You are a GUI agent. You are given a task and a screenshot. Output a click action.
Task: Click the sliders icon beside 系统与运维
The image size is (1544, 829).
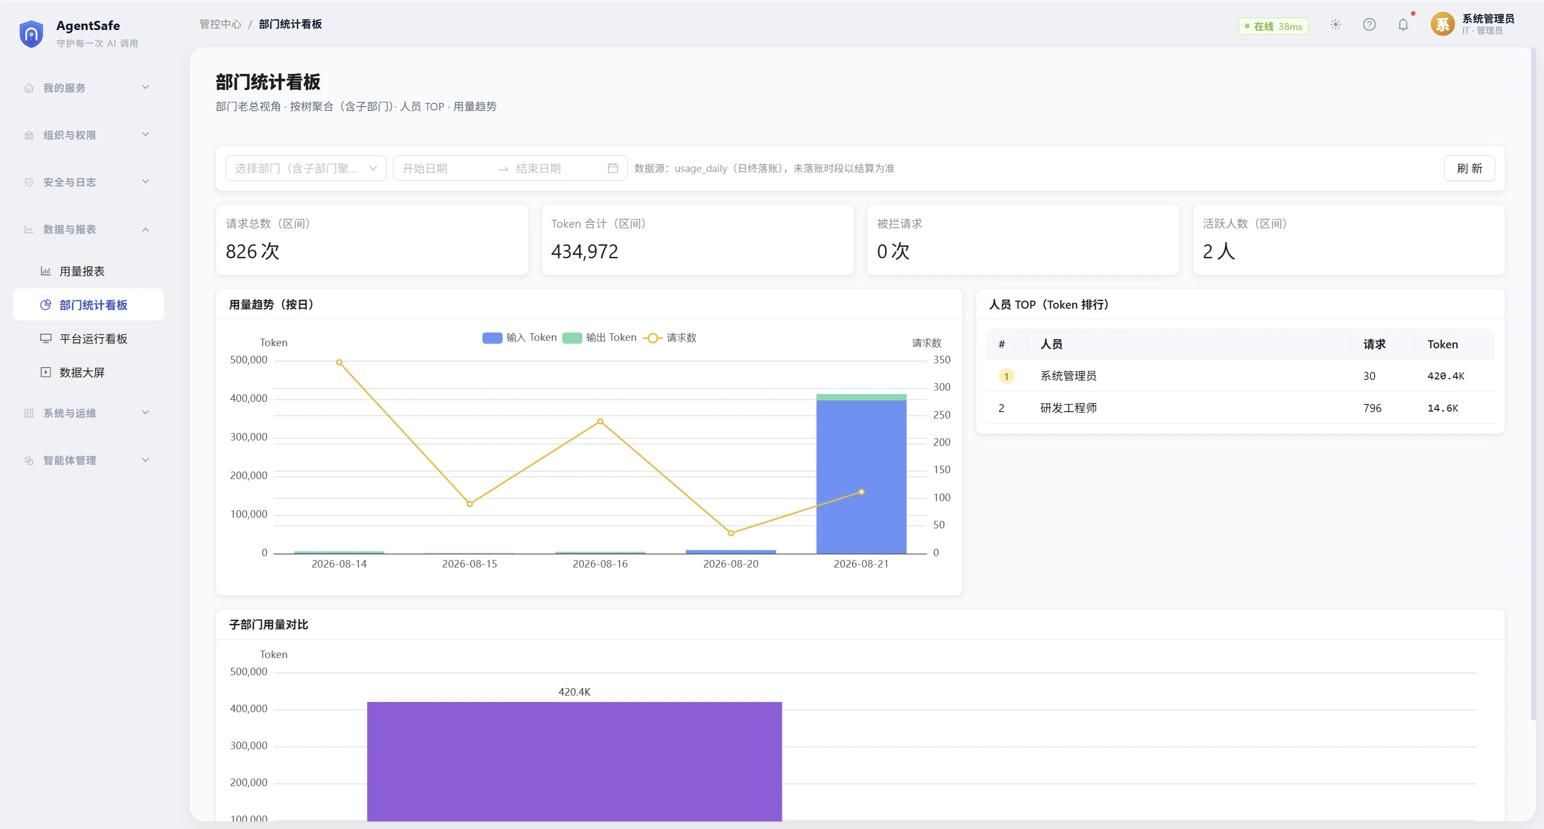[29, 413]
